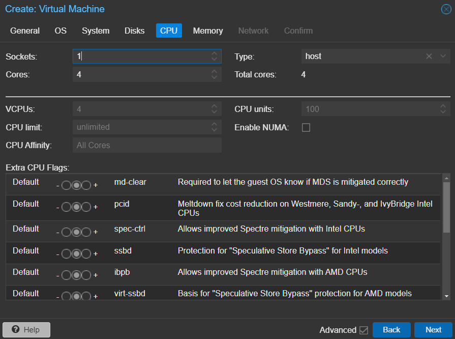Decrease CPU limit with down arrow
This screenshot has width=455, height=339.
214,130
